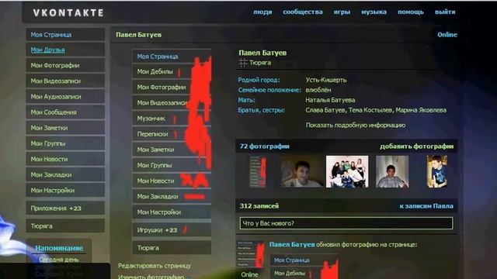The width and height of the screenshot is (497, 279).
Task: Open the 72 фотографии album header
Action: coord(264,146)
